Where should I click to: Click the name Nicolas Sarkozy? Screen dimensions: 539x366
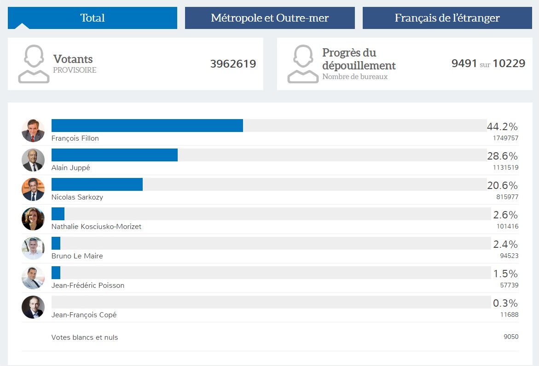click(77, 197)
